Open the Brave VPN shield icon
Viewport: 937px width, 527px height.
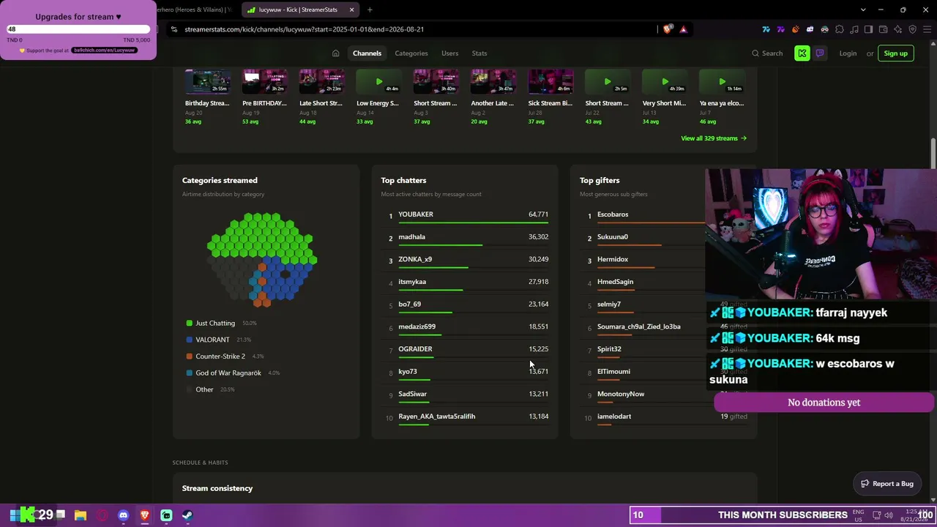[x=913, y=29]
